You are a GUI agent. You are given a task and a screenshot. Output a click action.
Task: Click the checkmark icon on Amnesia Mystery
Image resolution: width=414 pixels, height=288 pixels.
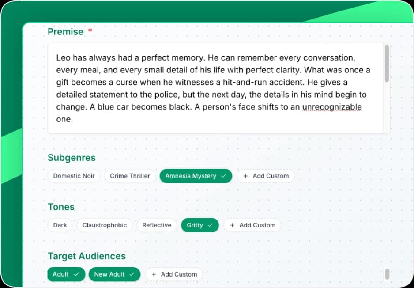point(223,176)
